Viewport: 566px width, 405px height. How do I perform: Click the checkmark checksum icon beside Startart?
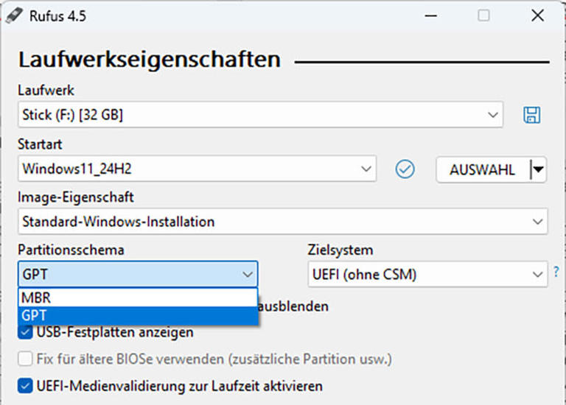point(405,169)
